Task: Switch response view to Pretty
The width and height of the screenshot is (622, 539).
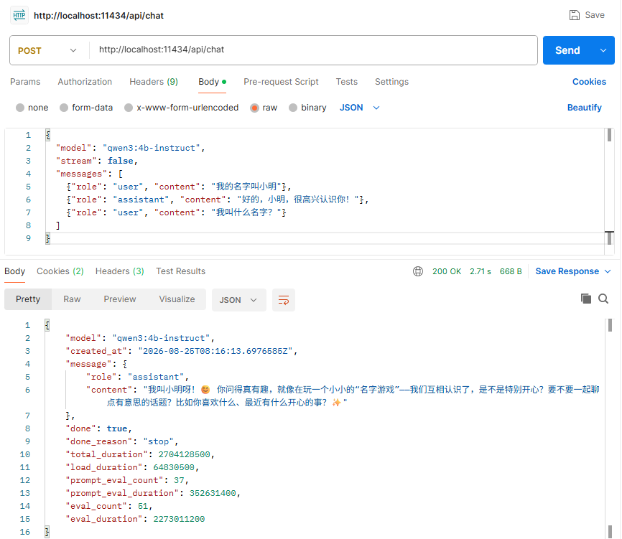Action: (x=28, y=299)
